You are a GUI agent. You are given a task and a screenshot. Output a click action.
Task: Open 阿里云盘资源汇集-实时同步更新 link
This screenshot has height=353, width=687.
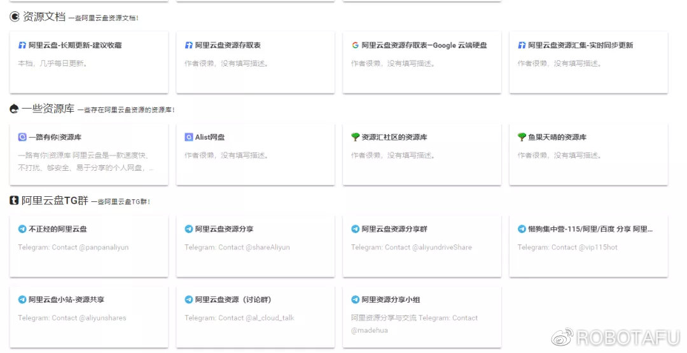click(580, 45)
